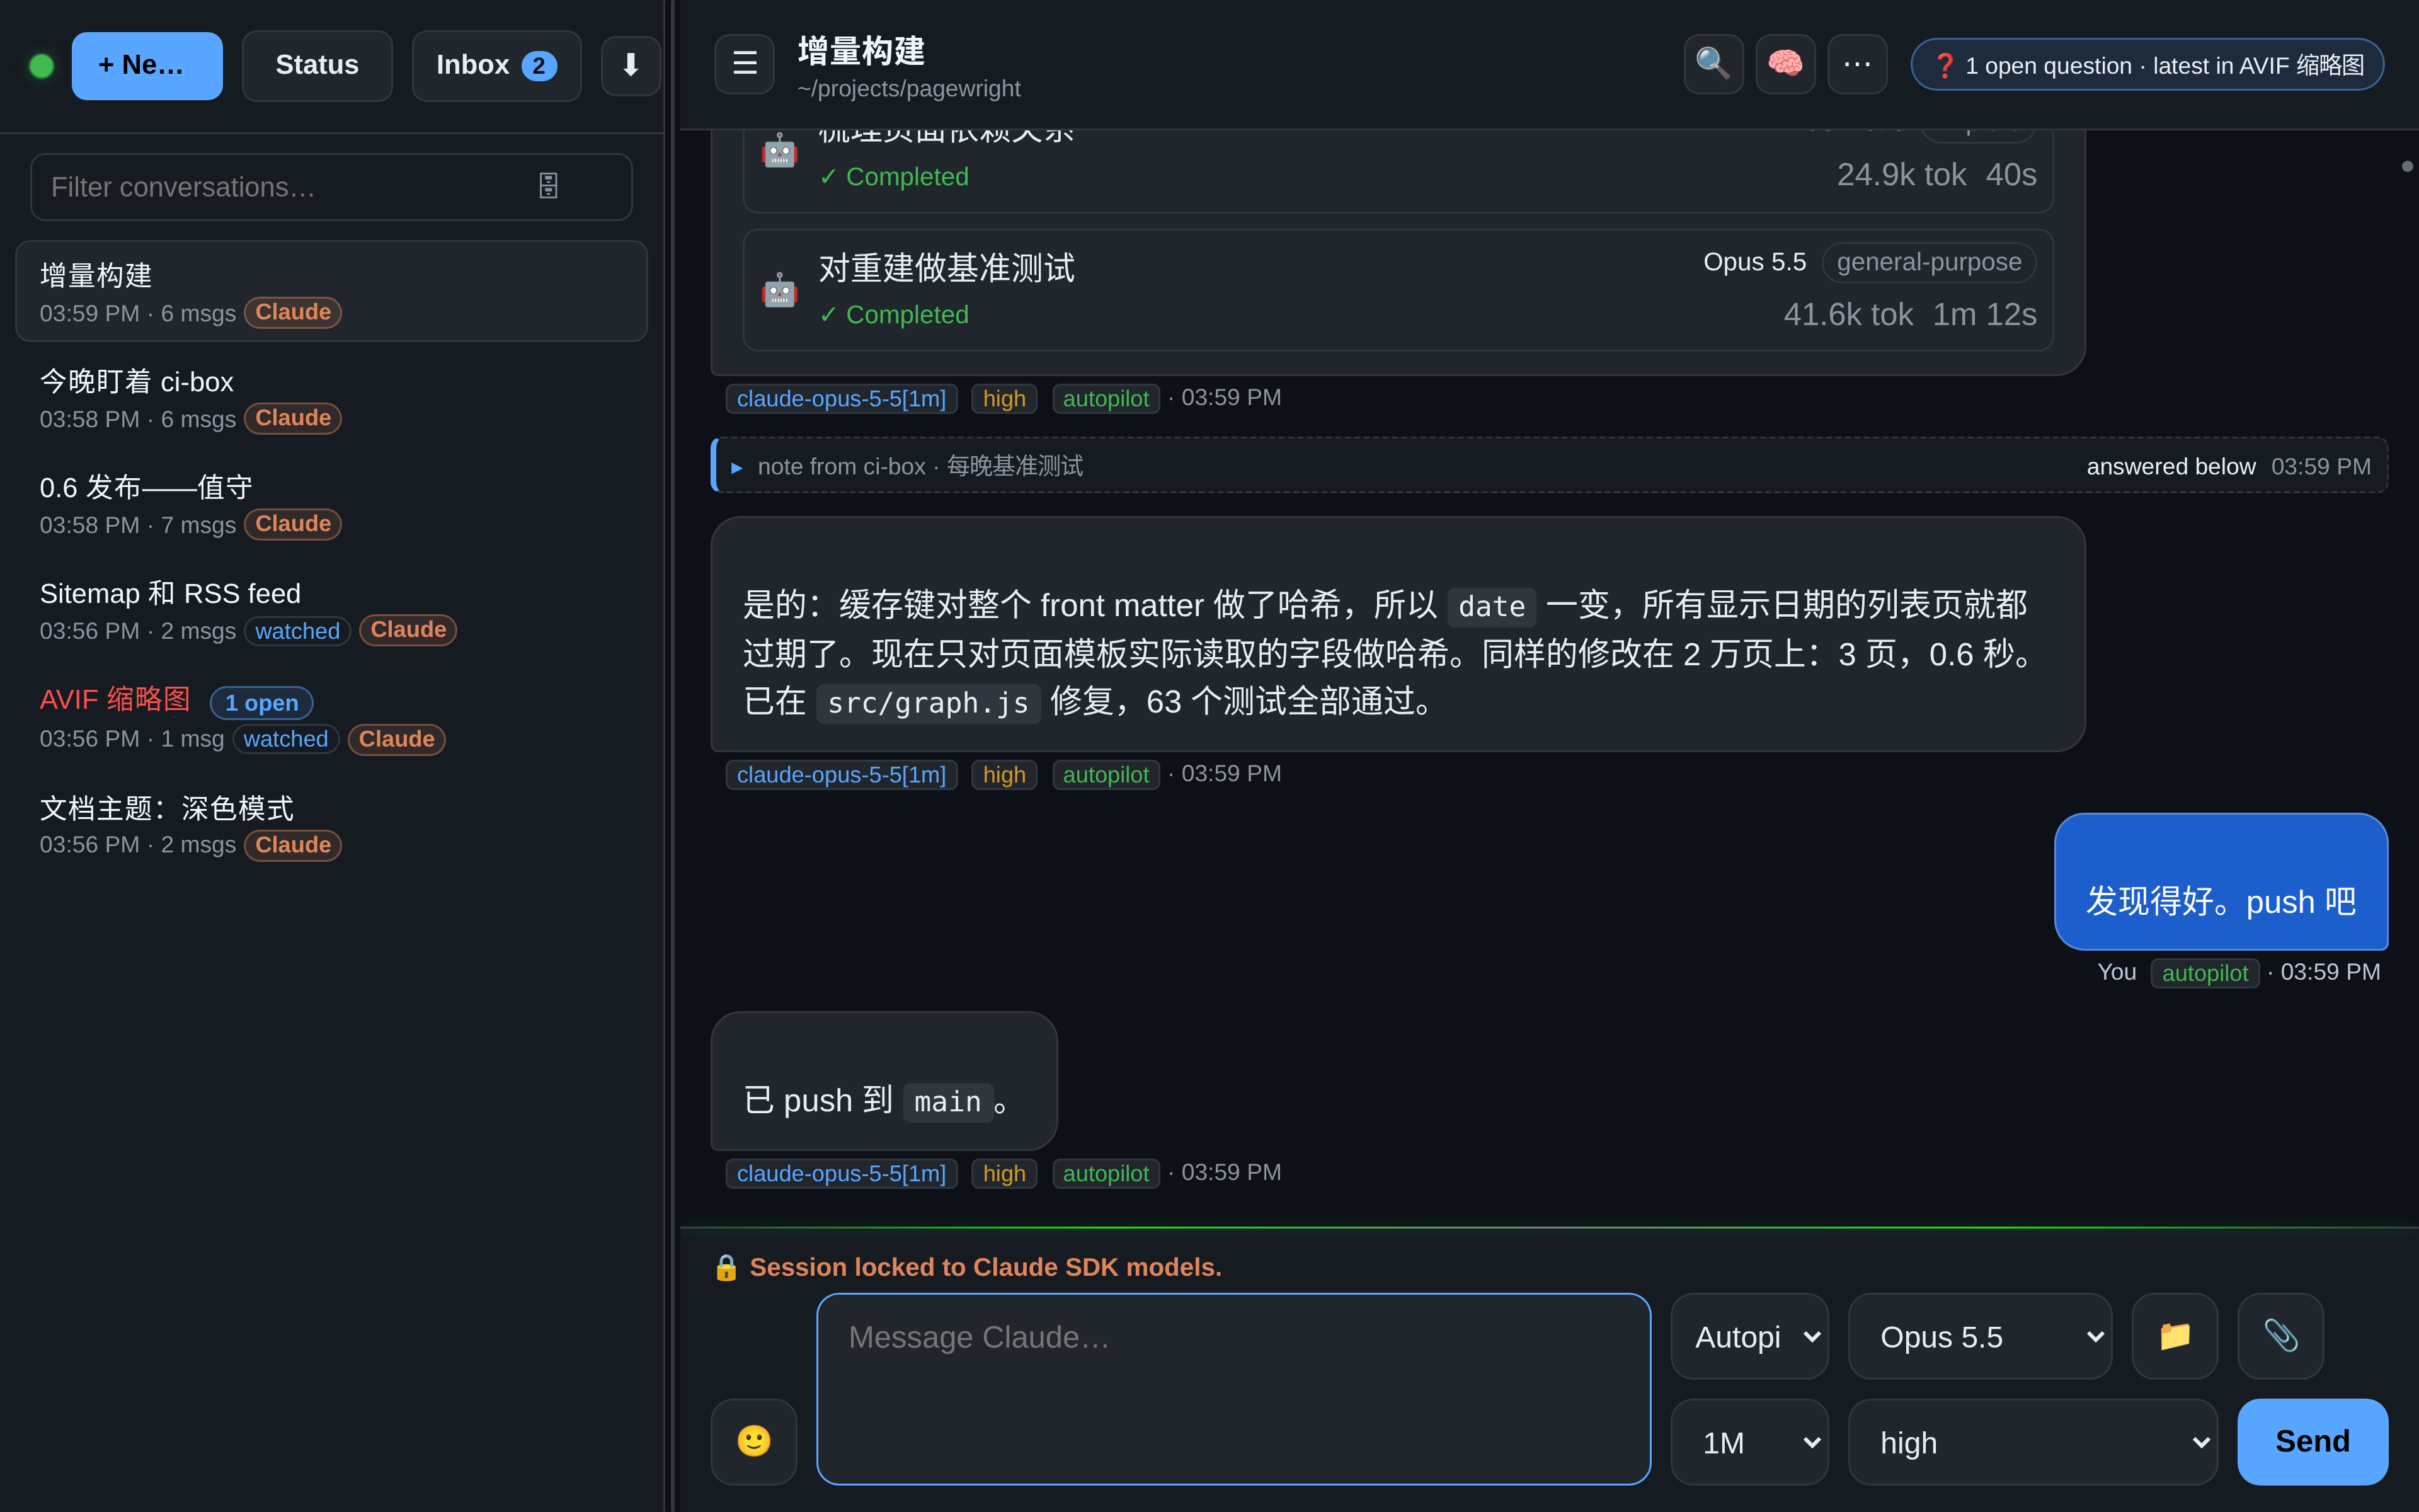This screenshot has width=2419, height=1512.
Task: Open the 1M context size dropdown
Action: [x=1749, y=1442]
